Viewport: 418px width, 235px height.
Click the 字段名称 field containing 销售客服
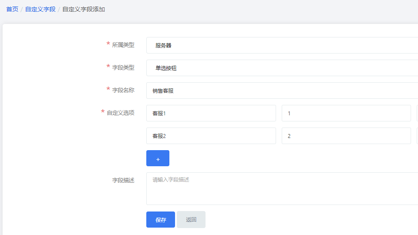282,91
